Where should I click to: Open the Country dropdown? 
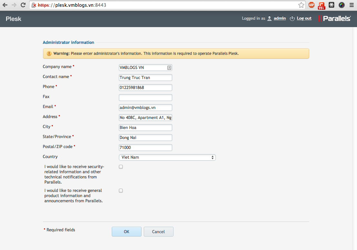(167, 157)
